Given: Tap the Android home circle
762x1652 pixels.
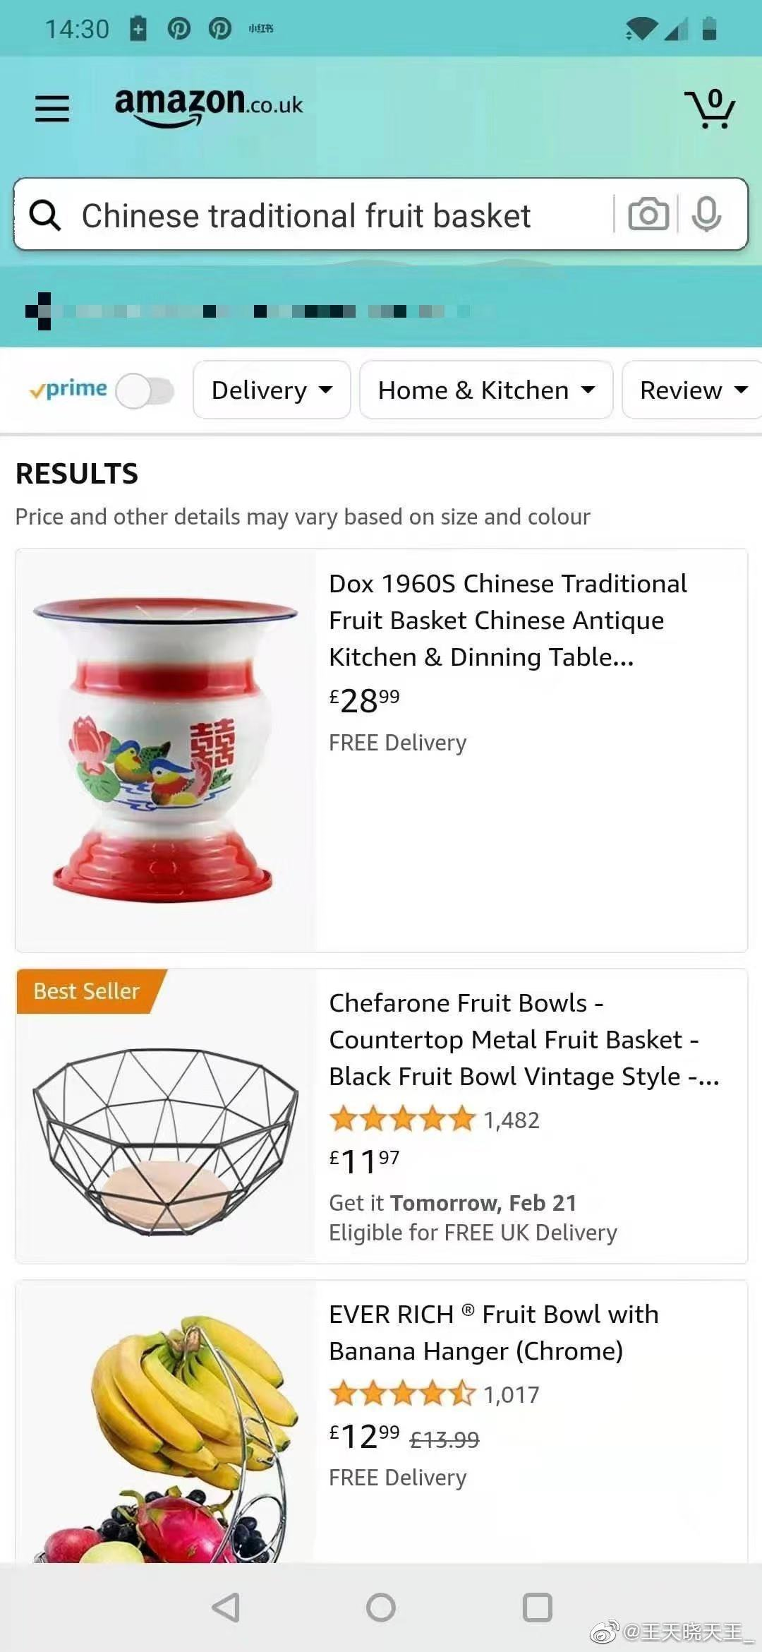Looking at the screenshot, I should coord(381,1608).
